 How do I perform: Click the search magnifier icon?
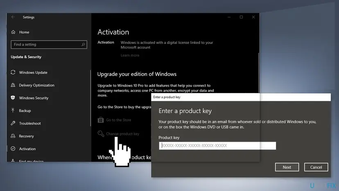[x=83, y=44]
